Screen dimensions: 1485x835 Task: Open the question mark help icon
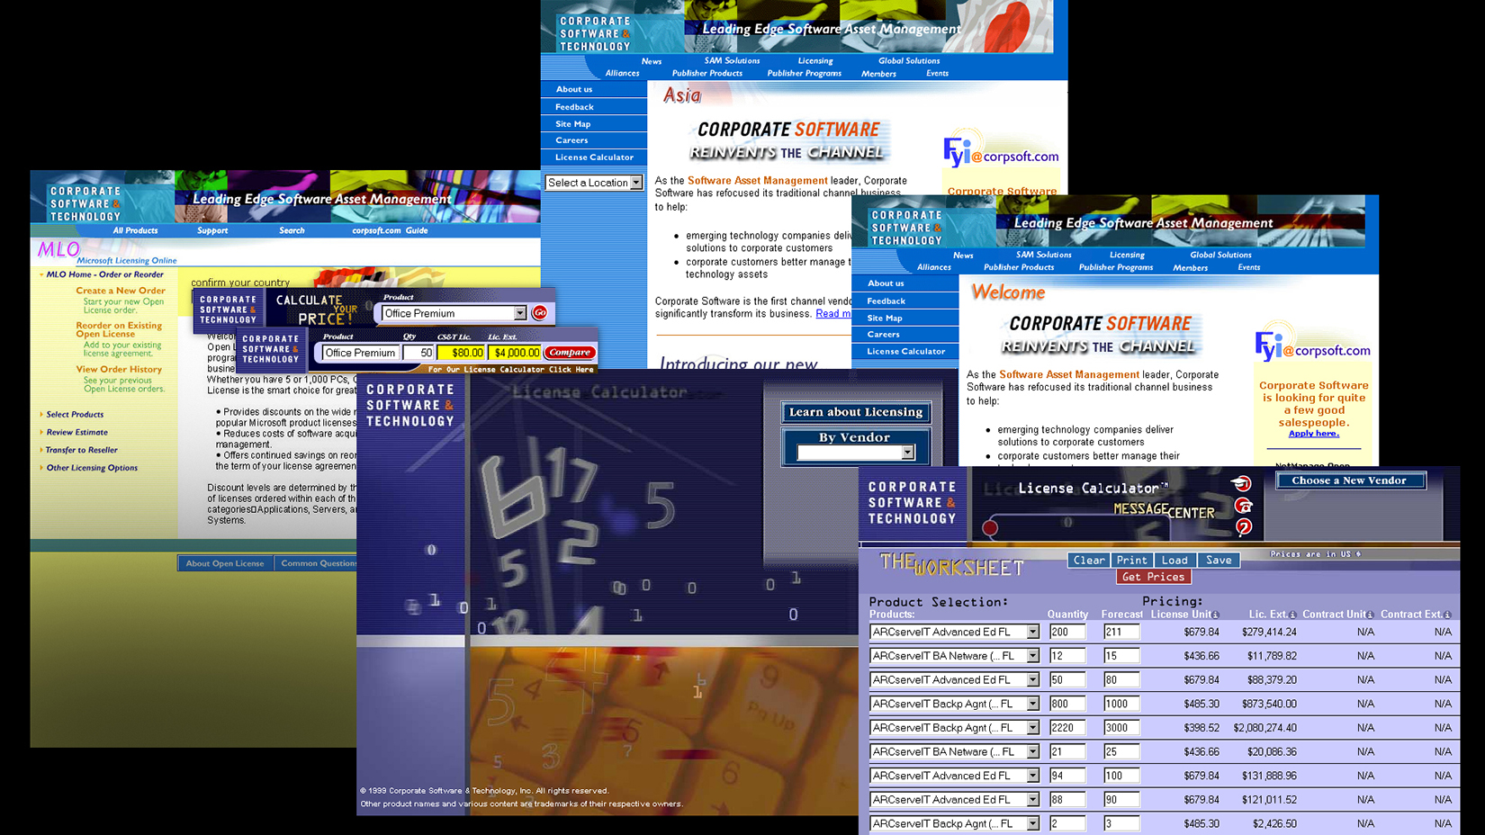(x=1244, y=527)
